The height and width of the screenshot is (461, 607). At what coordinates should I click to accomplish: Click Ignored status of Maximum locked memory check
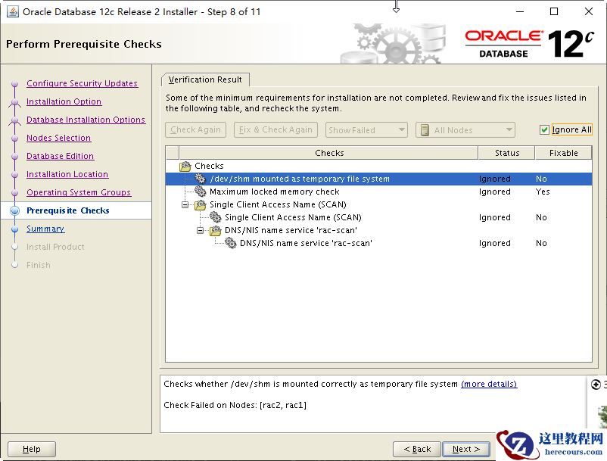coord(495,192)
